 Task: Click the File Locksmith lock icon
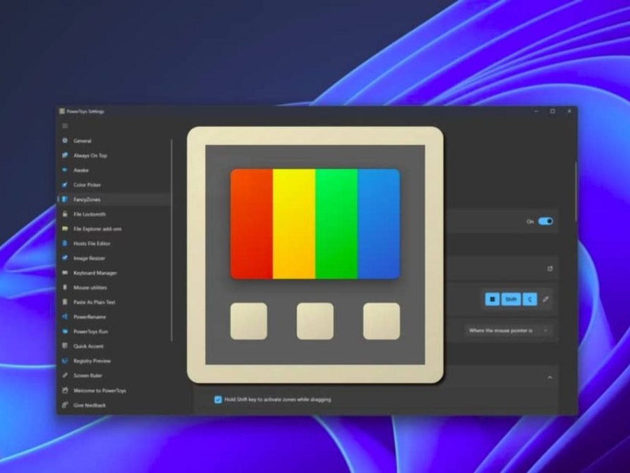click(x=65, y=214)
